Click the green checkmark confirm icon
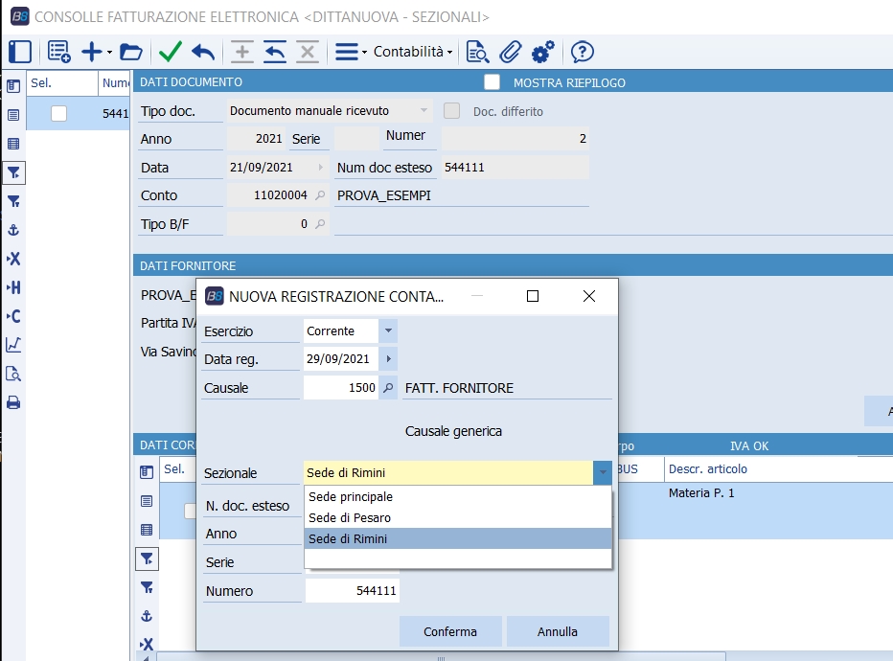The height and width of the screenshot is (661, 893). point(171,52)
